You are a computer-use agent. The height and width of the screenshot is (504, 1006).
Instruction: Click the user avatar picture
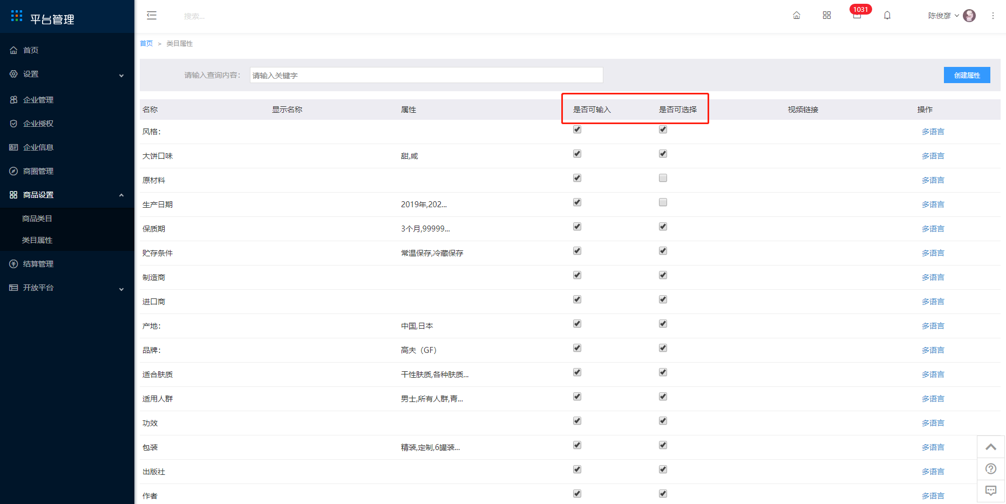[x=969, y=16]
